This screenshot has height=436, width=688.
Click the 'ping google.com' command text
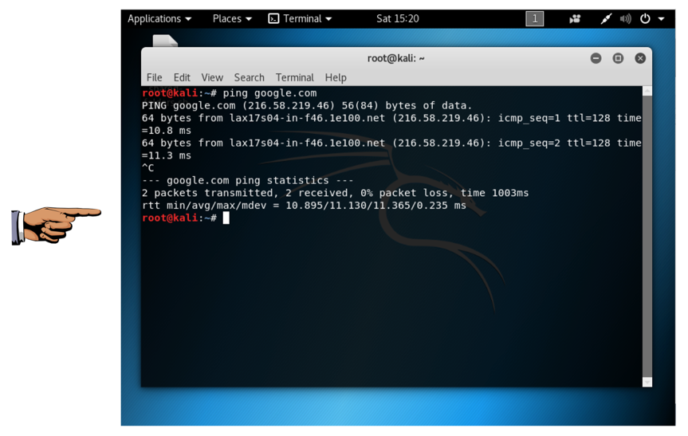click(x=269, y=93)
